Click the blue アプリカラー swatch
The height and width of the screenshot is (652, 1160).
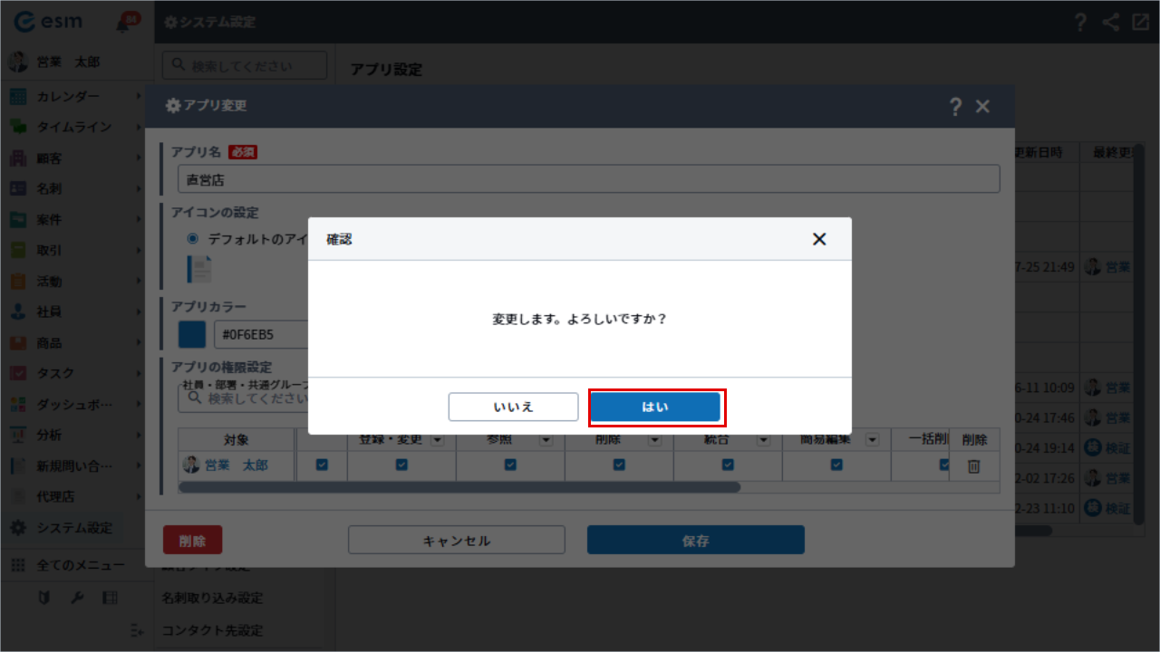192,336
